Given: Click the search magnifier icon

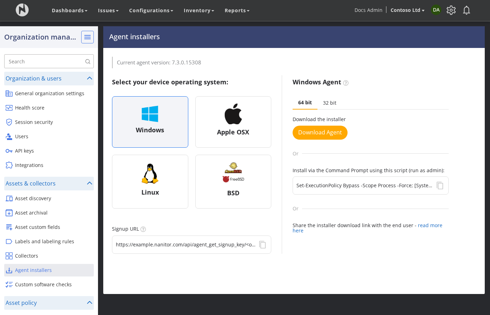Looking at the screenshot, I should coord(88,62).
